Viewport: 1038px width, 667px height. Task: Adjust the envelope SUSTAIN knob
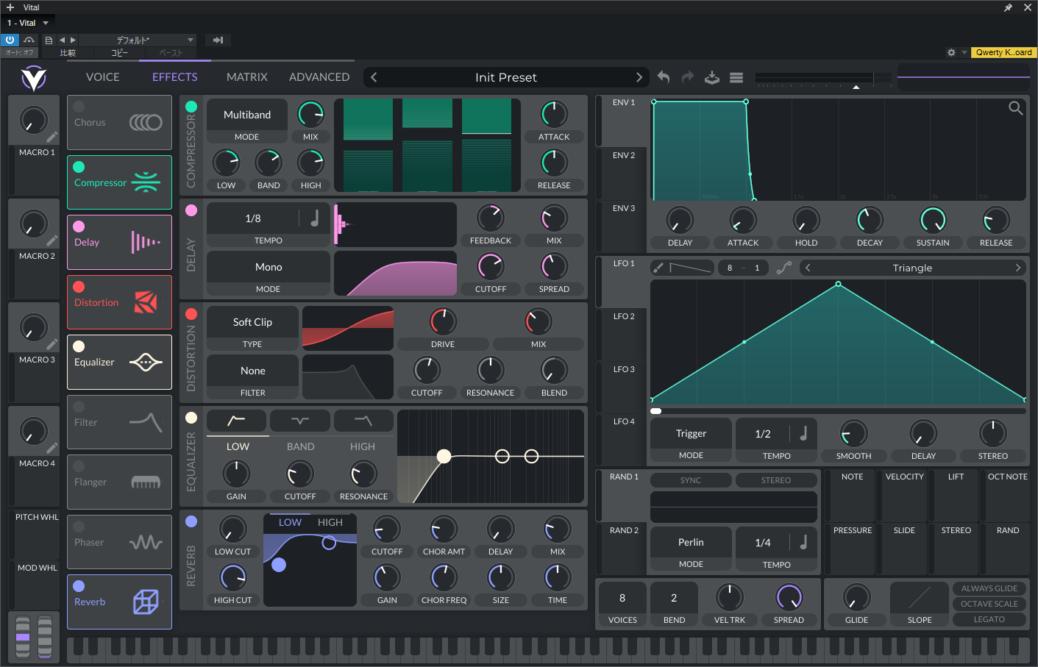click(933, 220)
